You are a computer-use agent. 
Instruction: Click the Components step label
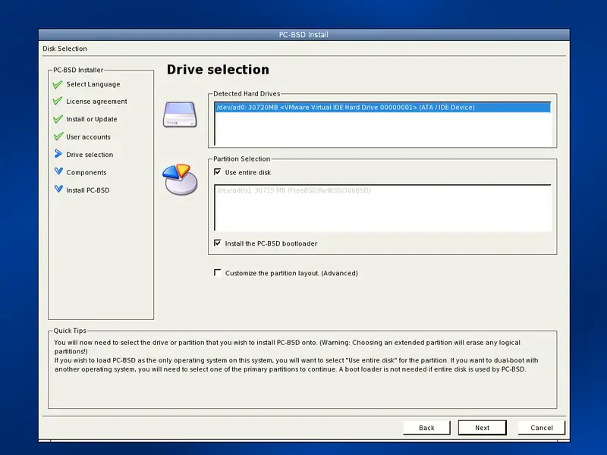click(86, 173)
